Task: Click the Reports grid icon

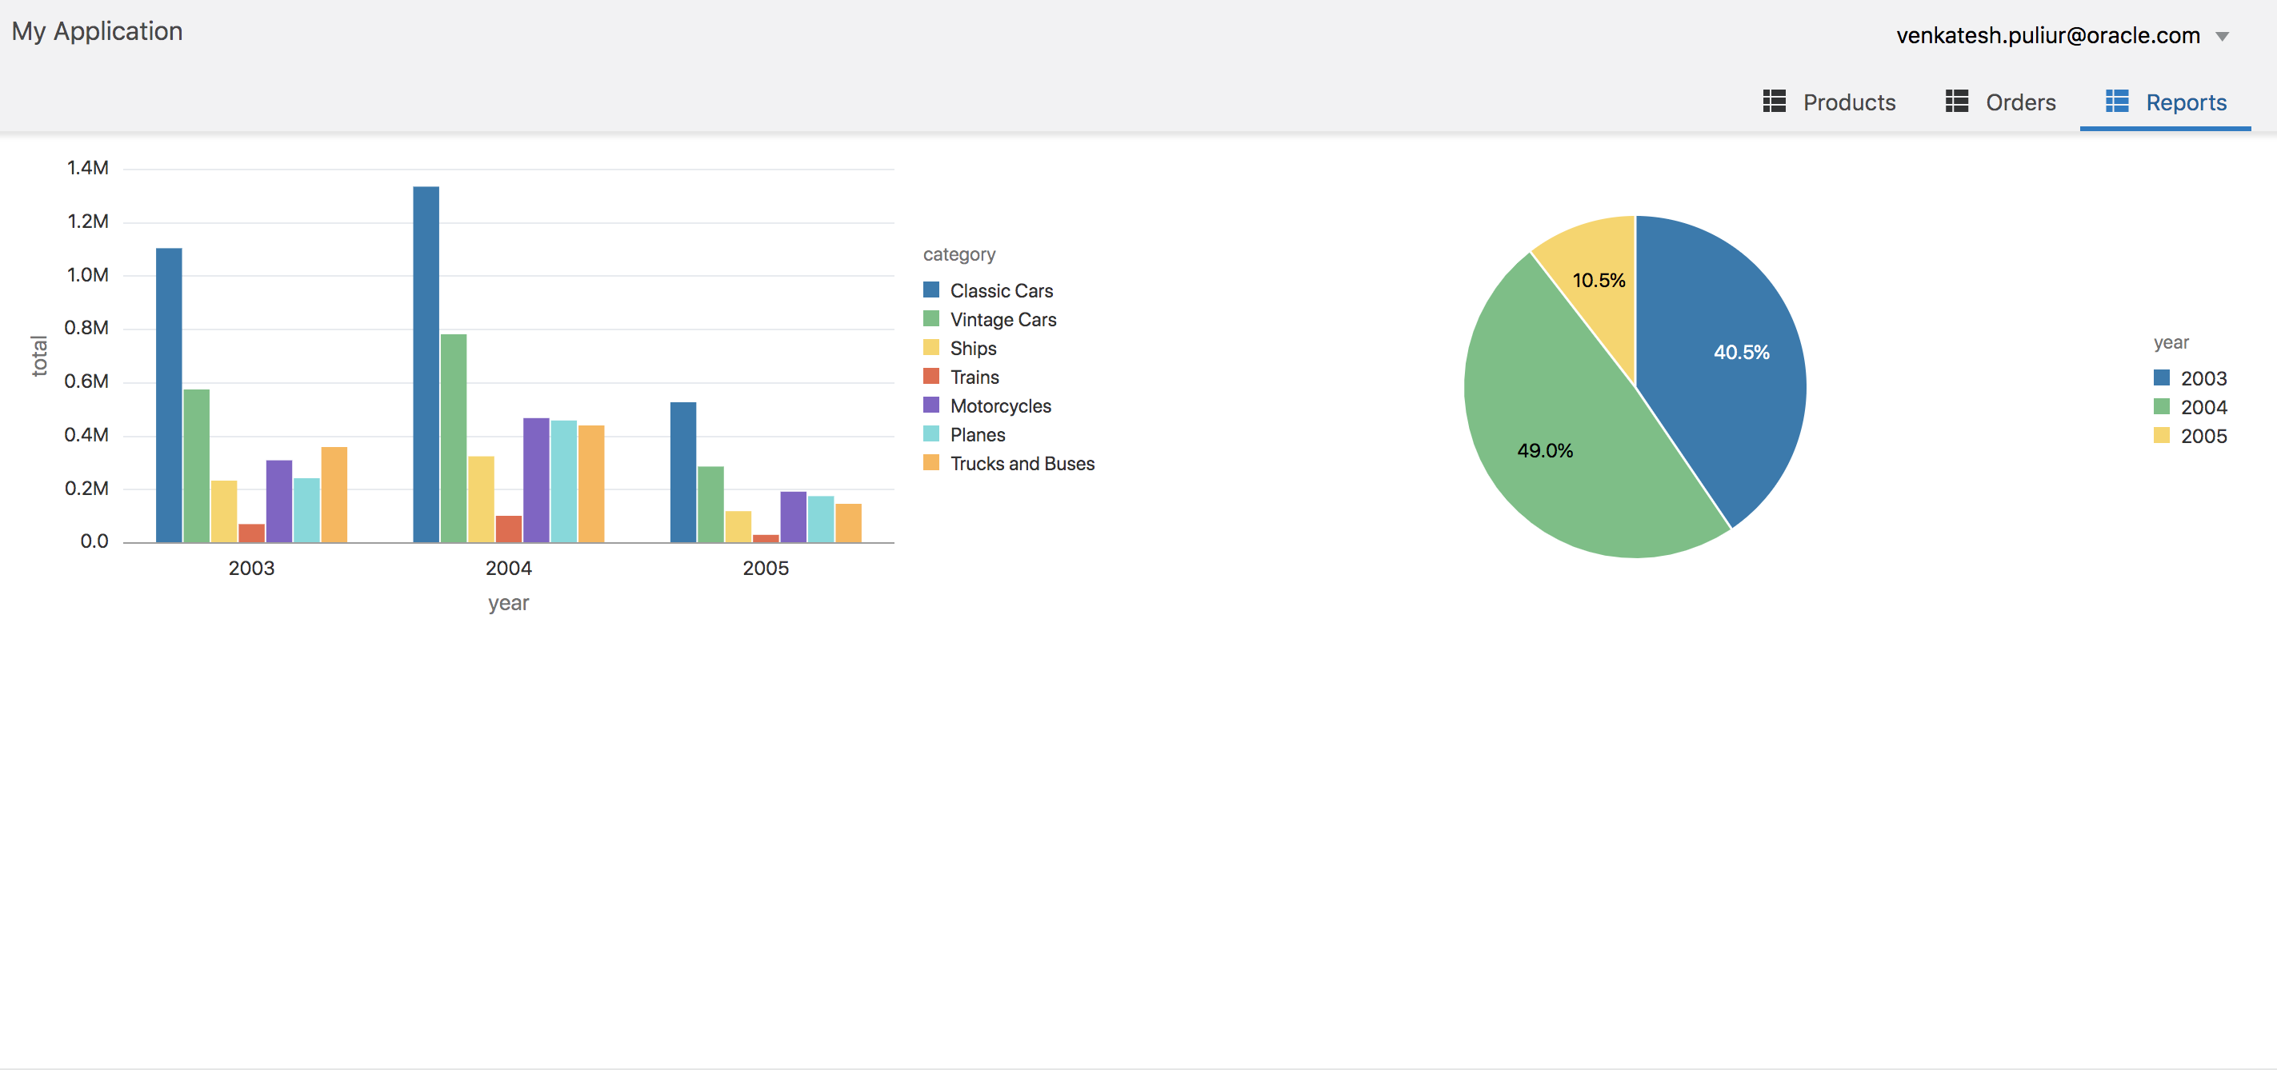Action: (x=2117, y=101)
